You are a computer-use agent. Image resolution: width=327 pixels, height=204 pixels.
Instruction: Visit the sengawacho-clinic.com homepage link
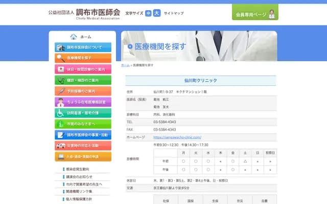(177, 137)
